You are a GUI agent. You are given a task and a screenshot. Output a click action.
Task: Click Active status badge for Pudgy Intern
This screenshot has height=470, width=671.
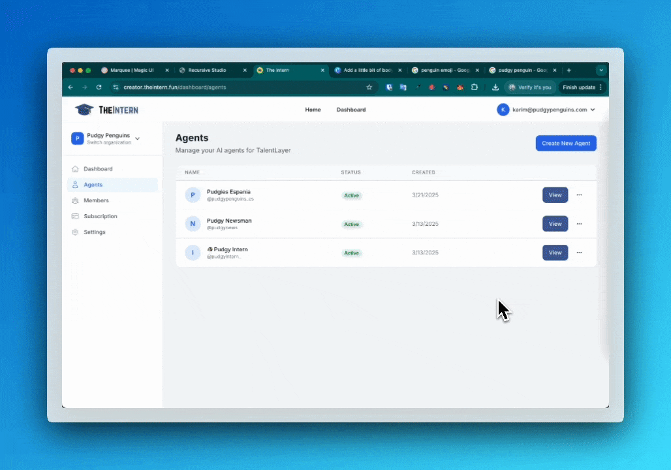352,253
